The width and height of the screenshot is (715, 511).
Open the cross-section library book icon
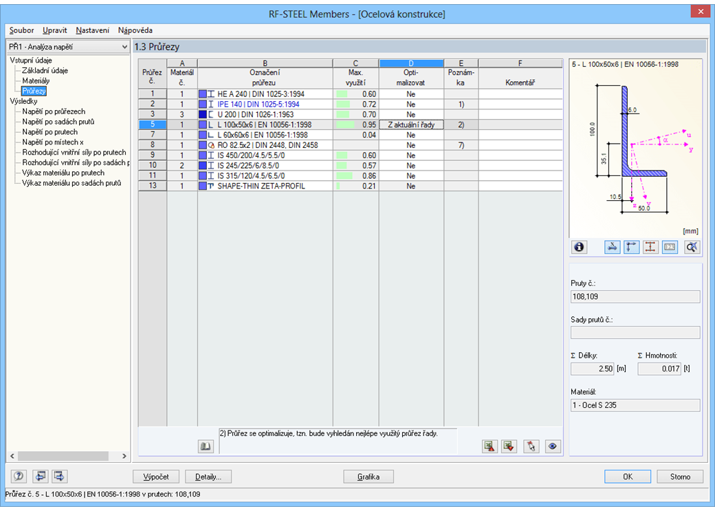[206, 446]
